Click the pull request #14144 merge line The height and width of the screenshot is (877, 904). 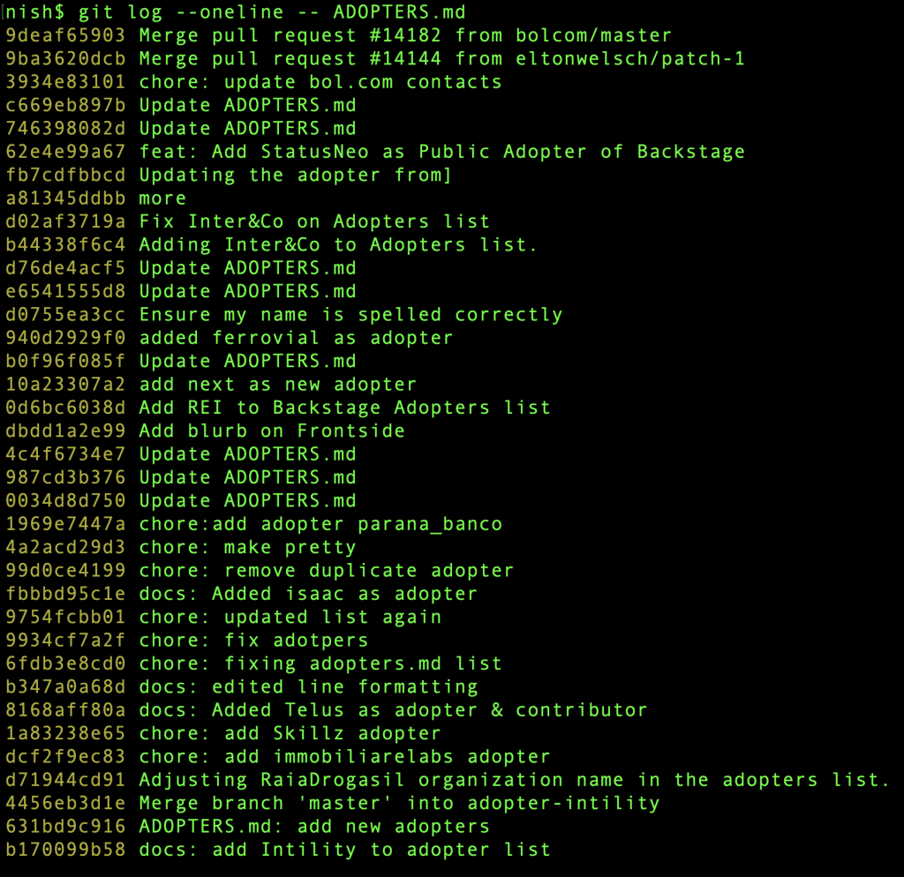tap(441, 59)
